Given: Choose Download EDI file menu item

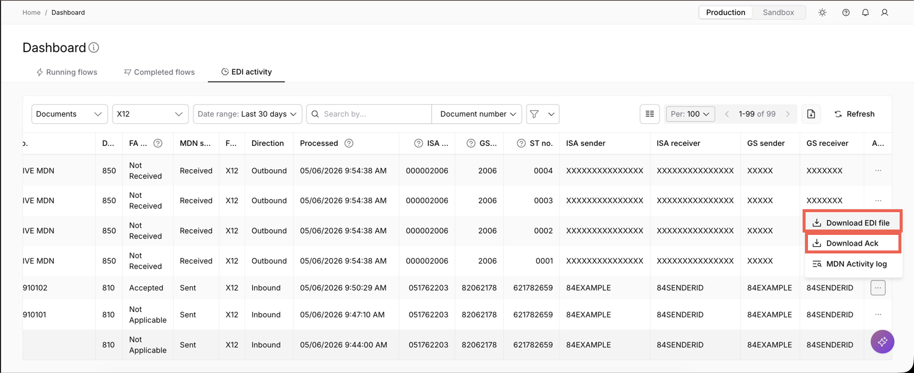Looking at the screenshot, I should [x=852, y=223].
